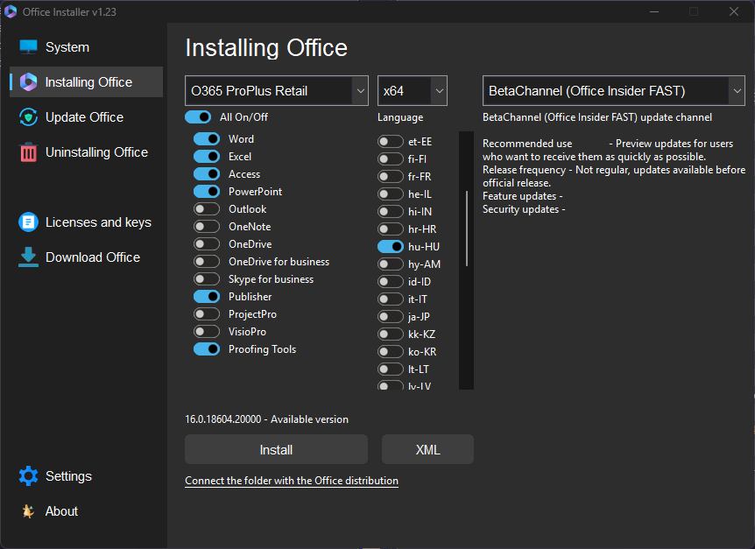Turn off the Publisher switch
Viewport: 755px width, 549px height.
[207, 297]
